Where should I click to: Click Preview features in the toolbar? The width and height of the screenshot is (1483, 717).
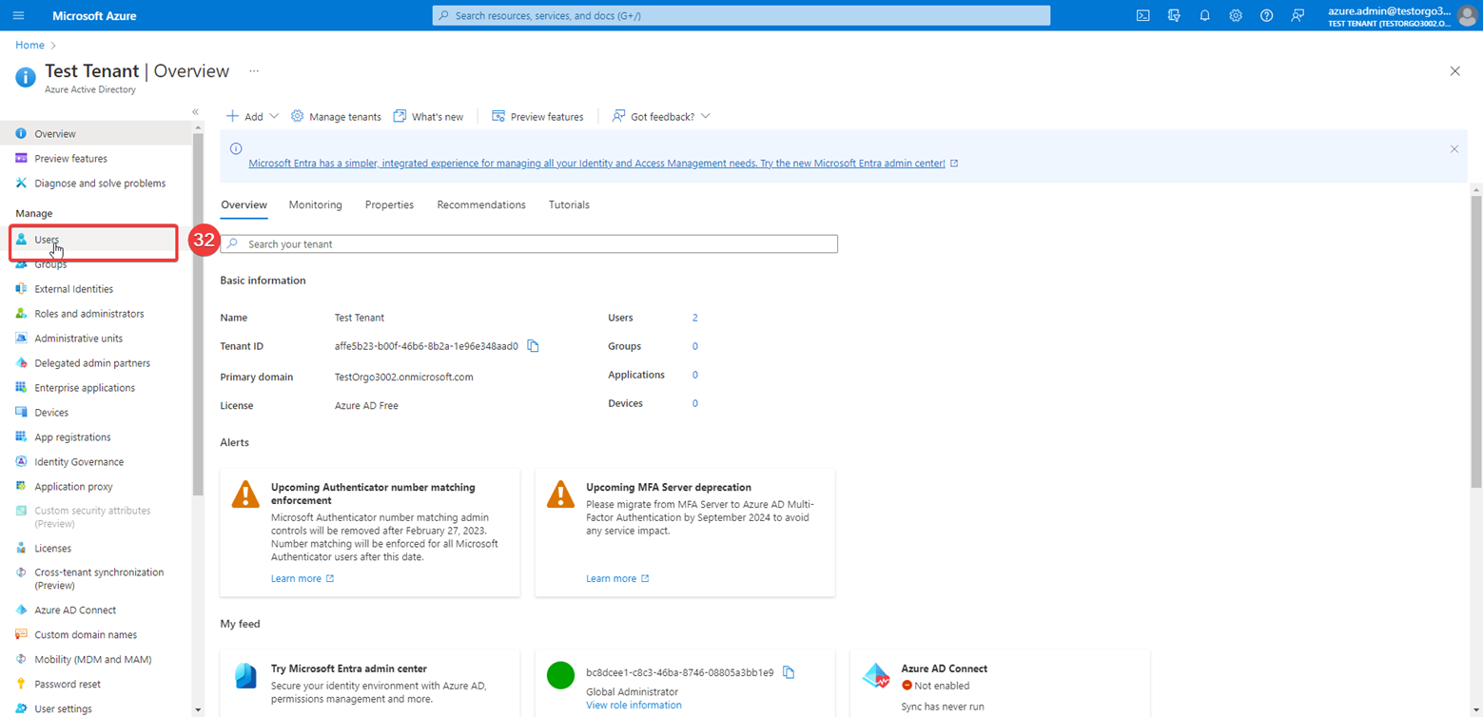pos(537,116)
